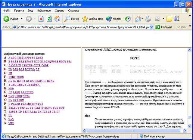Open the Медиа media panel
This screenshot has width=193, height=140.
114,19
